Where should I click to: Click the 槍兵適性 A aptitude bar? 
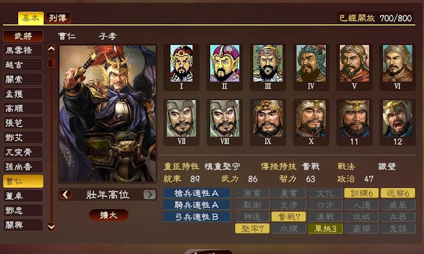pos(197,193)
